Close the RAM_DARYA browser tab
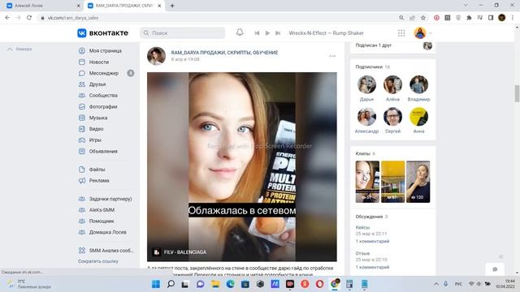Viewport: 520px width, 292px height. 159,6
